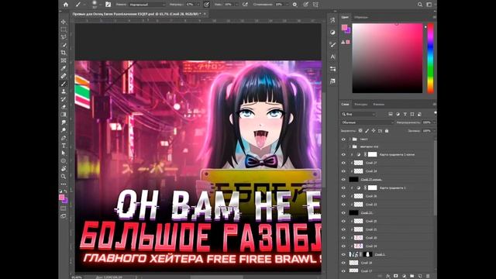Change the screen mode
The height and width of the screenshot is (279, 496).
pos(64,216)
